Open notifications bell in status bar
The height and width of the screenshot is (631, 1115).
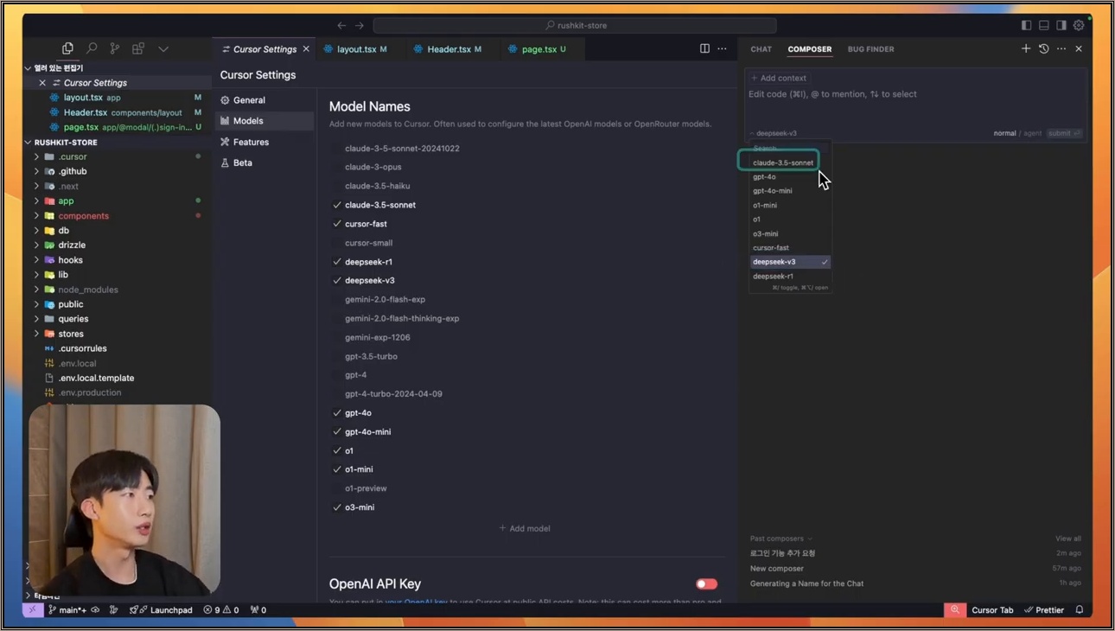coord(1080,609)
